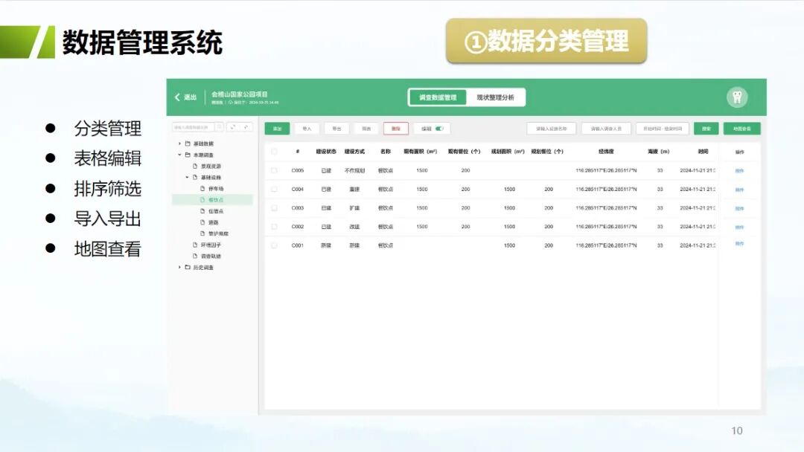Open the start-end time range picker
This screenshot has height=452, width=804.
point(663,129)
